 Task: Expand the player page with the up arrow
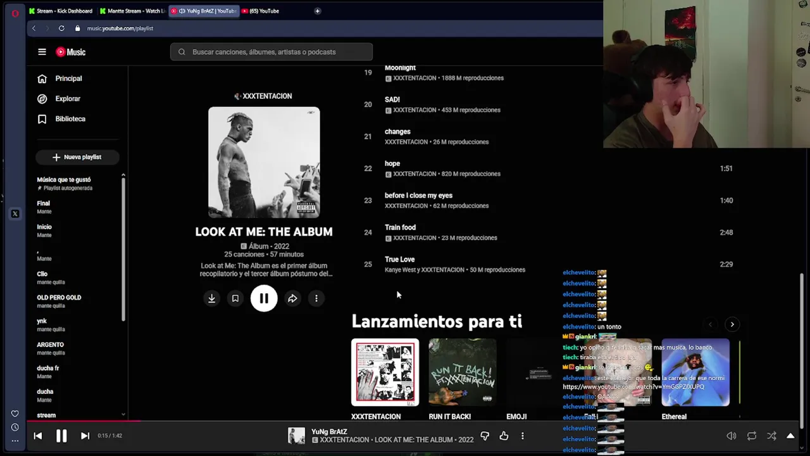click(790, 436)
